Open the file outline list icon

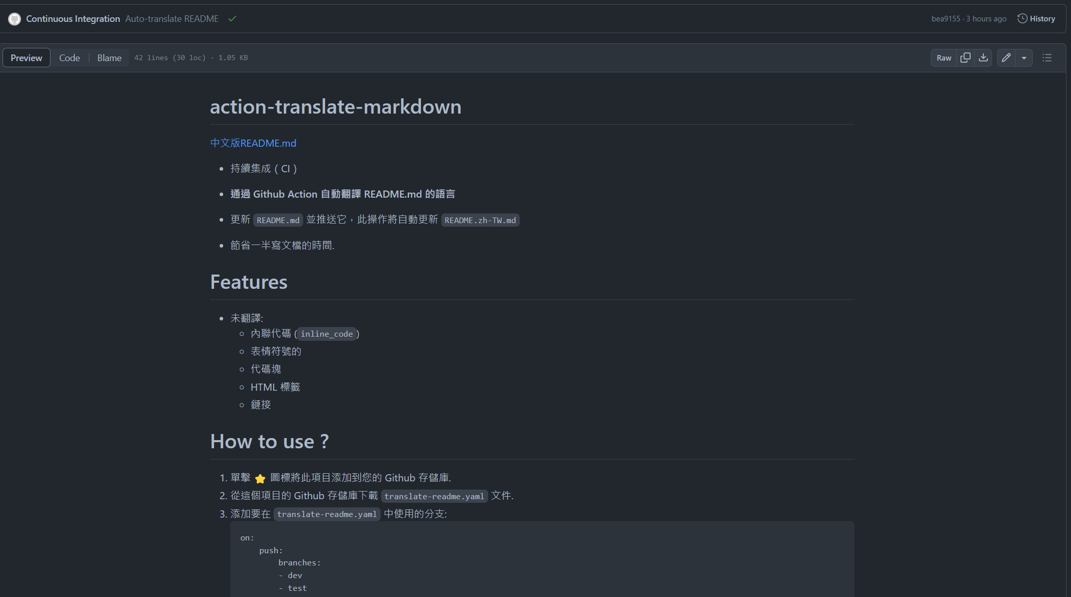click(x=1047, y=58)
